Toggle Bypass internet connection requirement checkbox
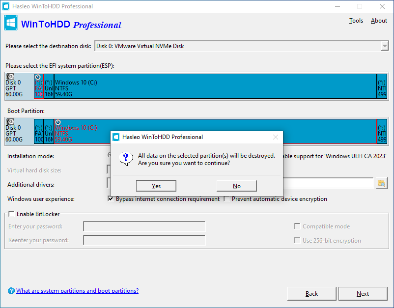 (x=111, y=199)
